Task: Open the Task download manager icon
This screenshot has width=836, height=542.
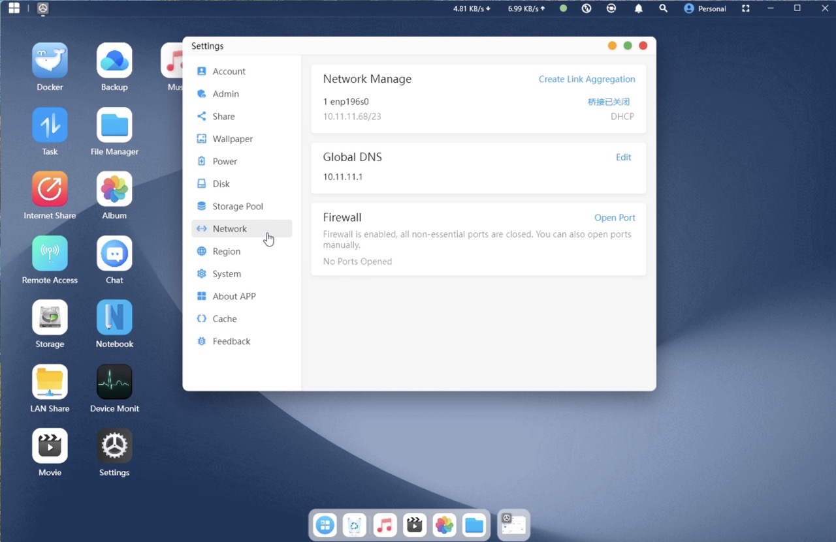Action: click(x=50, y=125)
